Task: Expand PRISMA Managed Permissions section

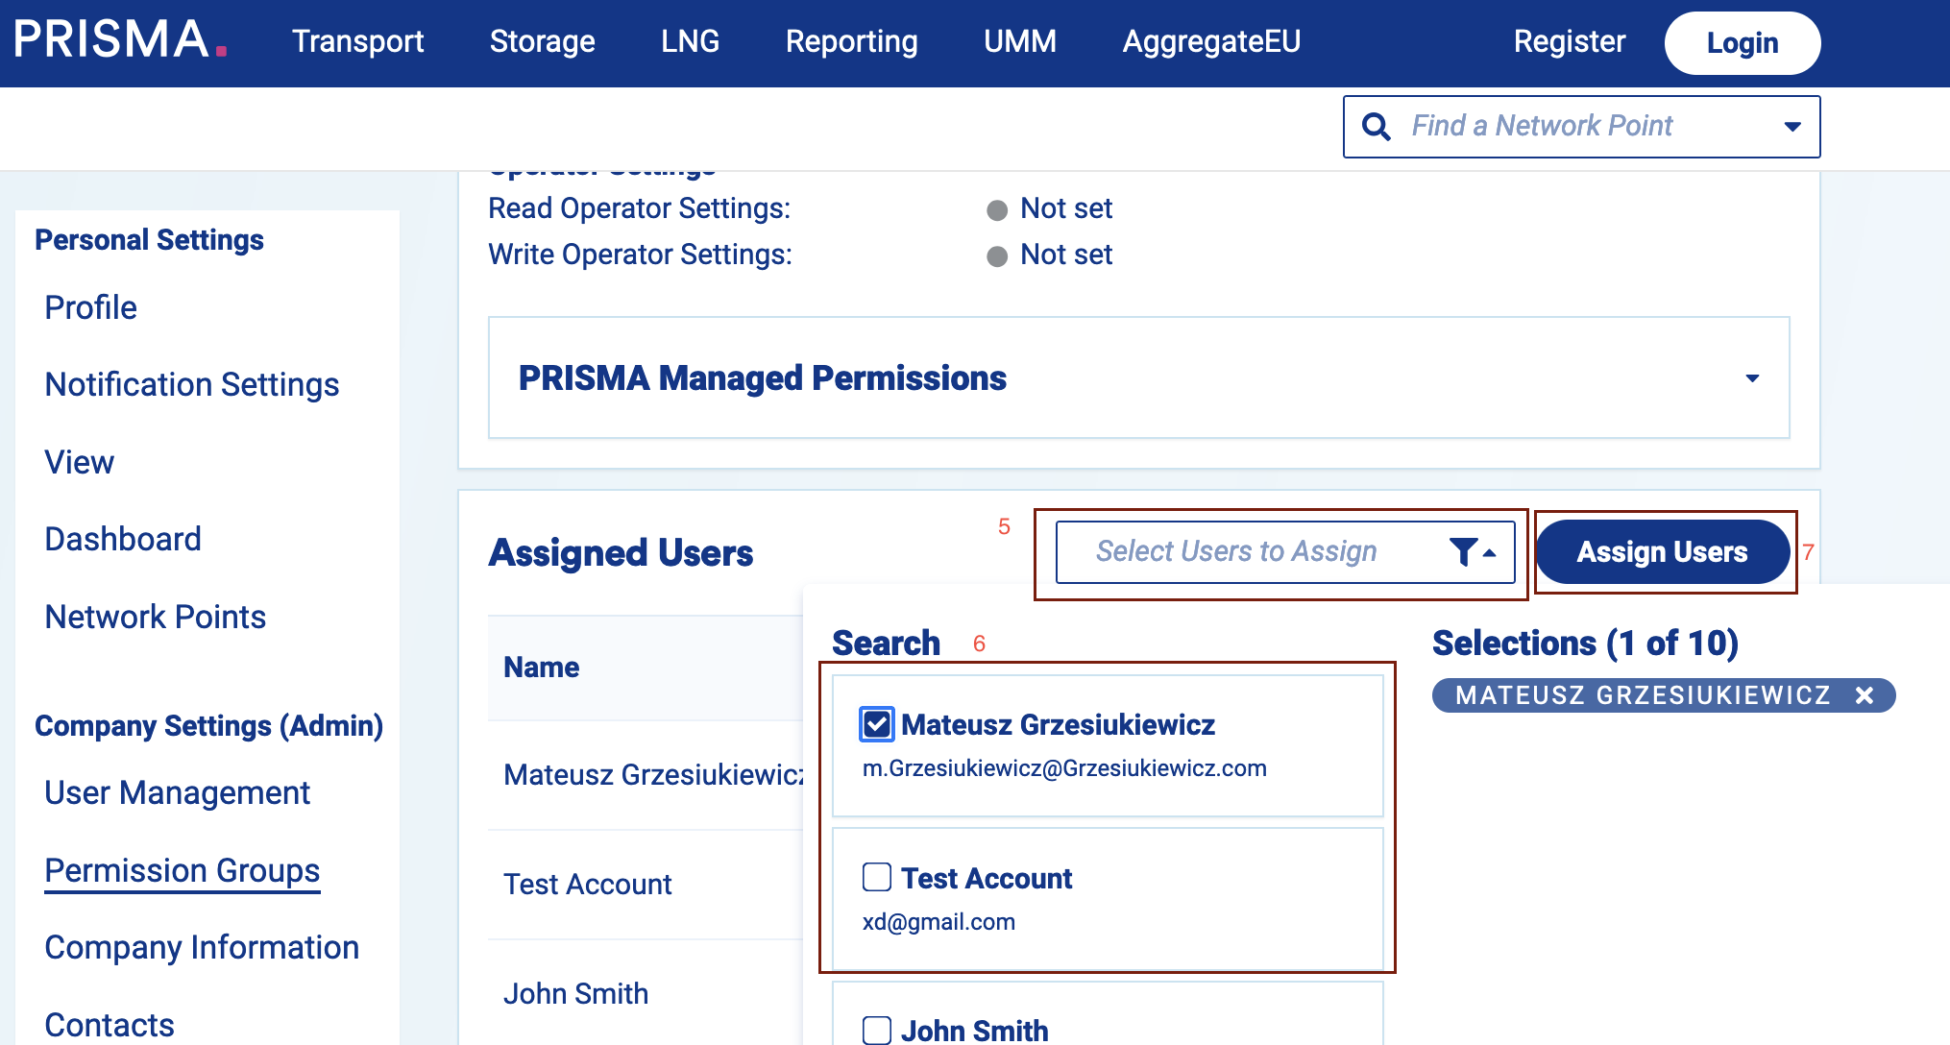Action: click(1751, 378)
